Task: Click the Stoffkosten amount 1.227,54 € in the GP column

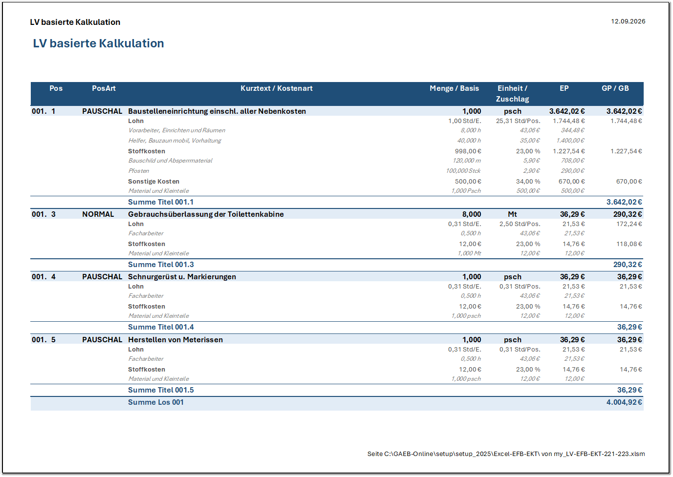Action: (626, 151)
